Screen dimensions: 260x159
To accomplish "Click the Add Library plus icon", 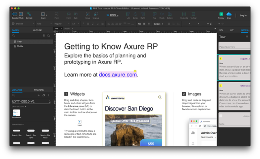I will click(39, 95).
